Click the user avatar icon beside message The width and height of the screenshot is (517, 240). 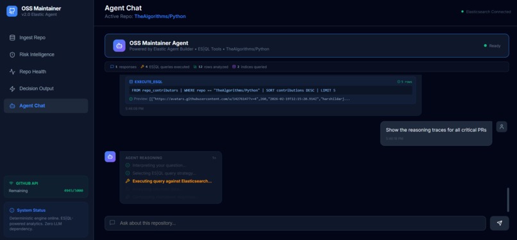tap(502, 127)
